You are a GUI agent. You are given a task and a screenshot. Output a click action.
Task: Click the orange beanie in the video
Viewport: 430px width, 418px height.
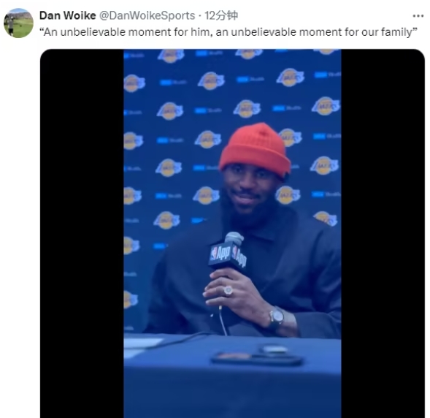[x=255, y=148]
